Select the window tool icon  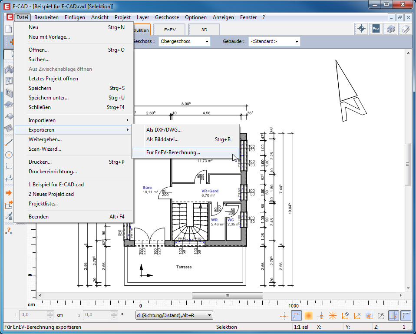coord(9,93)
